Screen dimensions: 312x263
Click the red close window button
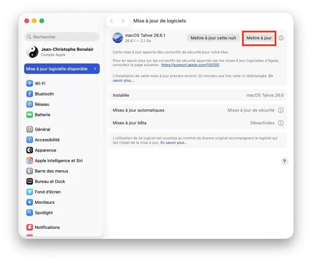coord(27,21)
